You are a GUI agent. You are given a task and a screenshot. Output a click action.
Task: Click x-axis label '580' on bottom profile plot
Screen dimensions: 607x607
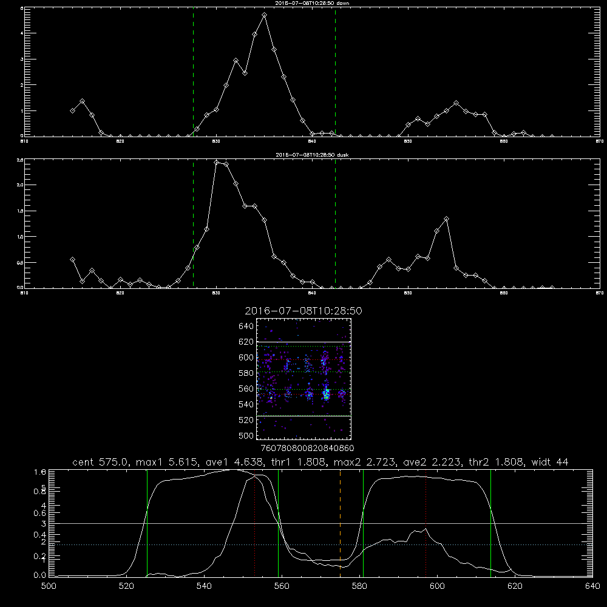(x=359, y=586)
